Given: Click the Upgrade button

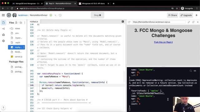Looking at the screenshot, I should pyautogui.click(x=186, y=15).
